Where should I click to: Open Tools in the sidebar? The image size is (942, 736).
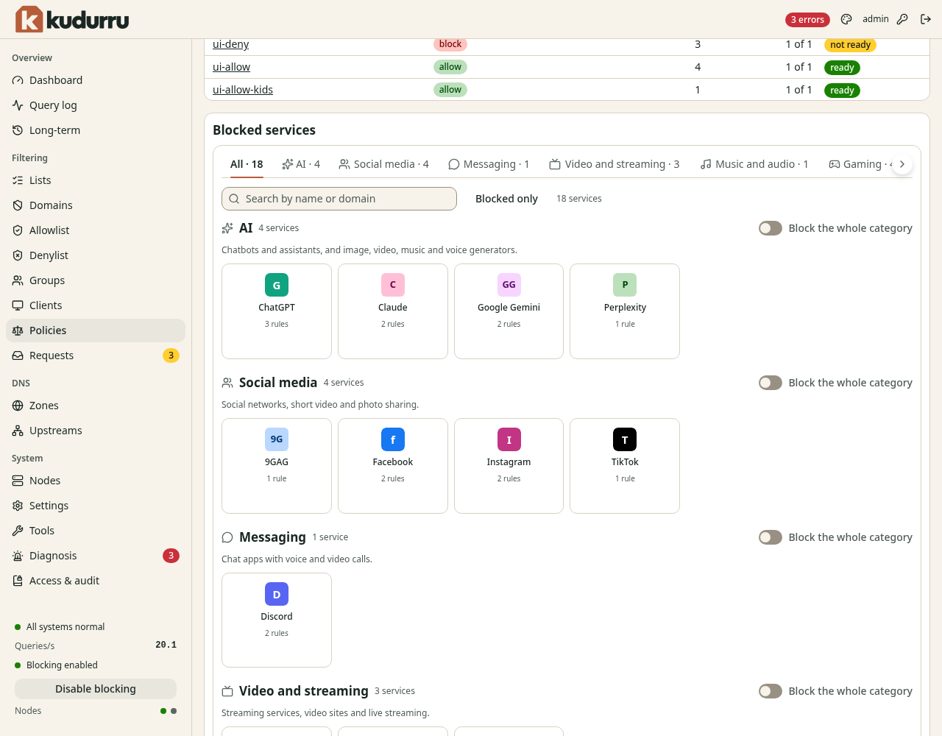coord(96,531)
